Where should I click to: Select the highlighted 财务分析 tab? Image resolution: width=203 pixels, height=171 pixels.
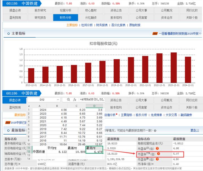click(65, 17)
